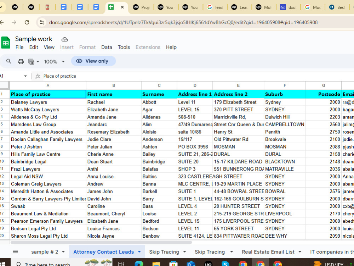Expand the filter views dropdown arrow
Image resolution: width=354 pixels, height=266 pixels.
38,61
